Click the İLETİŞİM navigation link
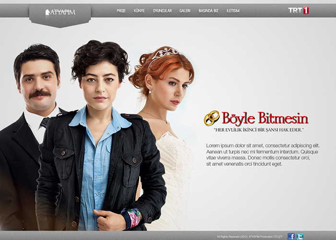 coord(233,11)
